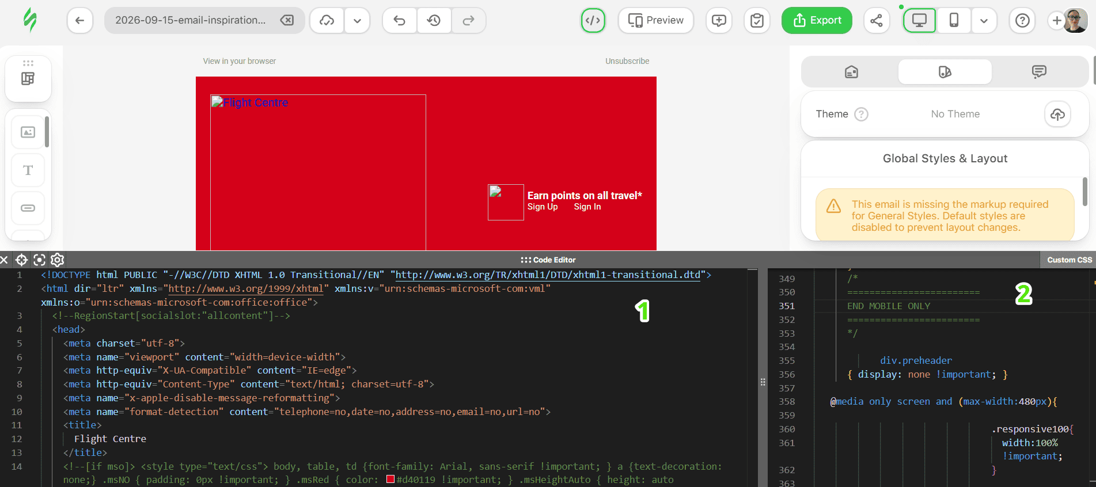
Task: Click the .responsive100 CSS selector
Action: (1031, 429)
